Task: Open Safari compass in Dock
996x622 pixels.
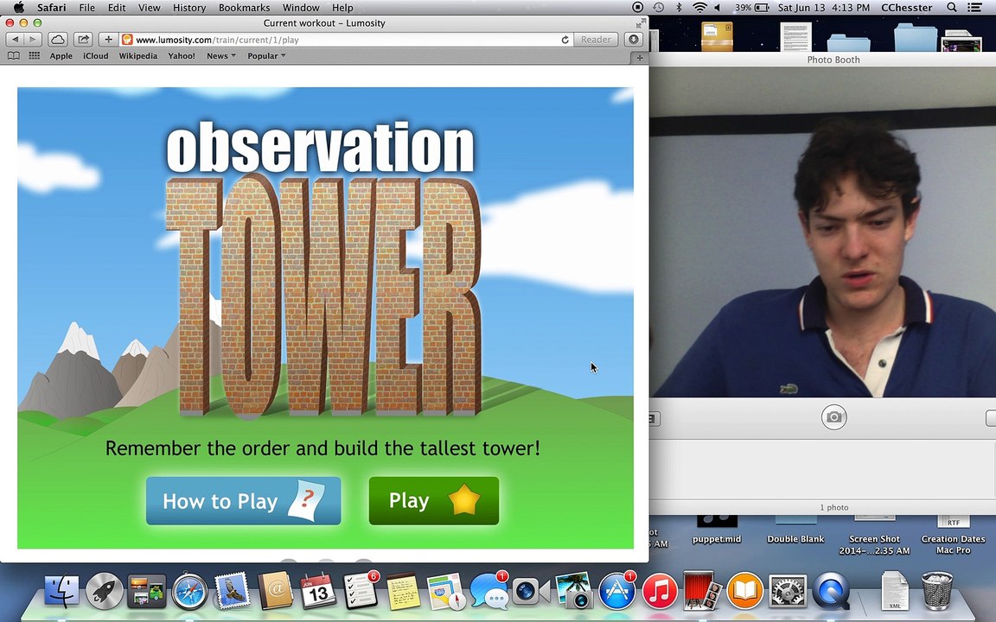Action: pos(189,591)
